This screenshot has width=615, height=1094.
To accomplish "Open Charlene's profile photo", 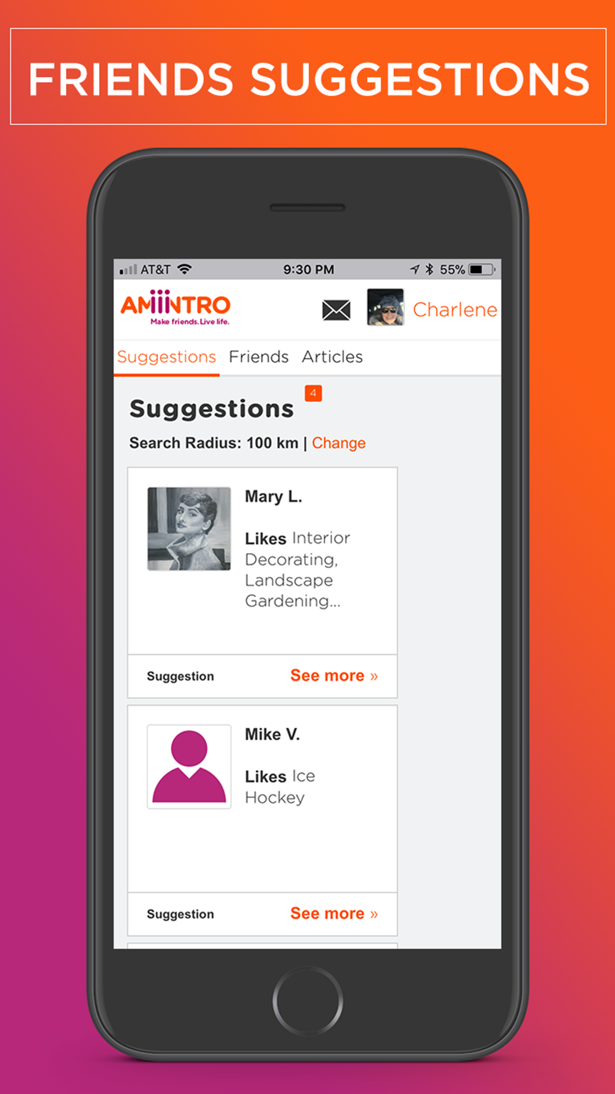I will click(385, 307).
